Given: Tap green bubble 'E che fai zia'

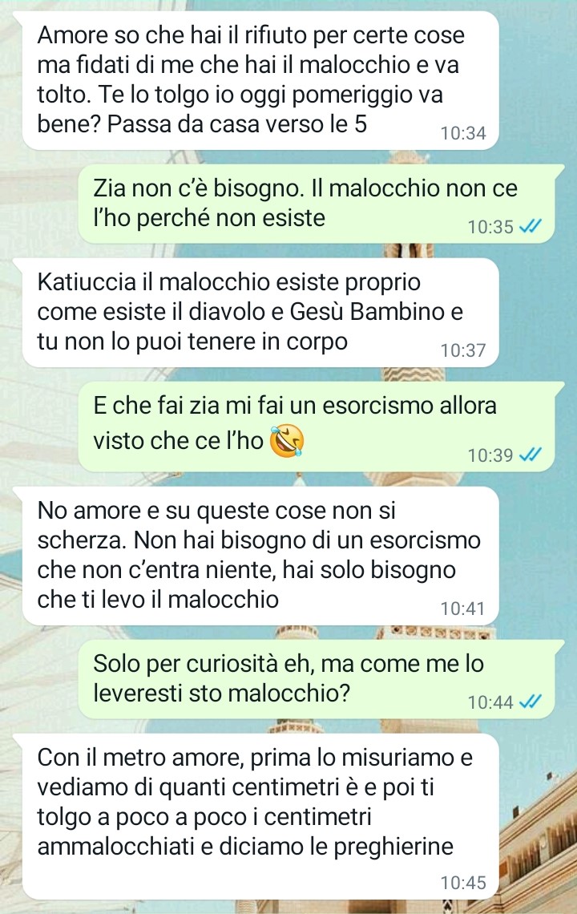Looking at the screenshot, I should [x=321, y=427].
